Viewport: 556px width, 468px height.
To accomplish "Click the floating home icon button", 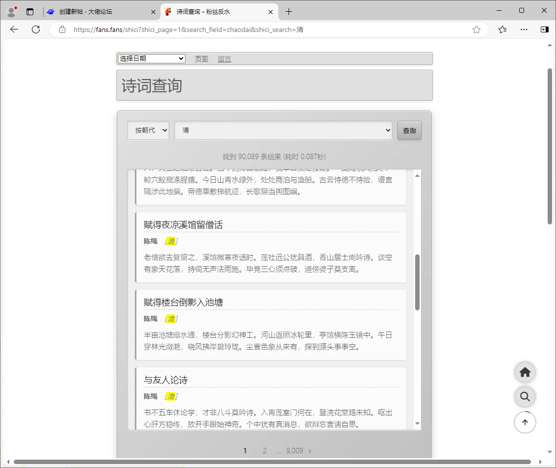I will tap(525, 372).
